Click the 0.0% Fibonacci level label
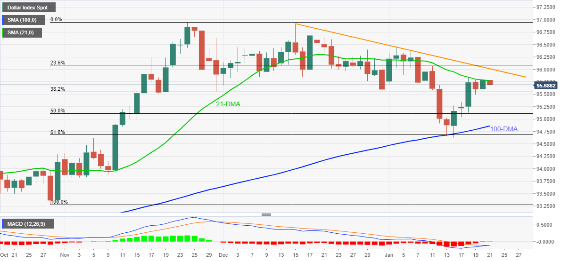The image size is (569, 261). pos(56,20)
